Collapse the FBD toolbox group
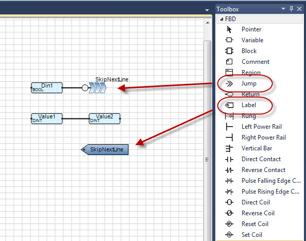 [x=222, y=19]
